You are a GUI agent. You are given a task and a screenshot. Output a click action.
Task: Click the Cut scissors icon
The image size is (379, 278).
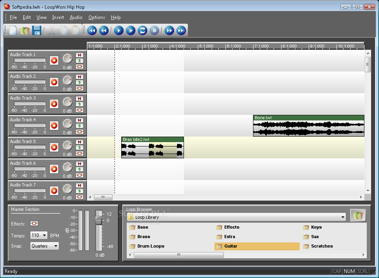51,30
